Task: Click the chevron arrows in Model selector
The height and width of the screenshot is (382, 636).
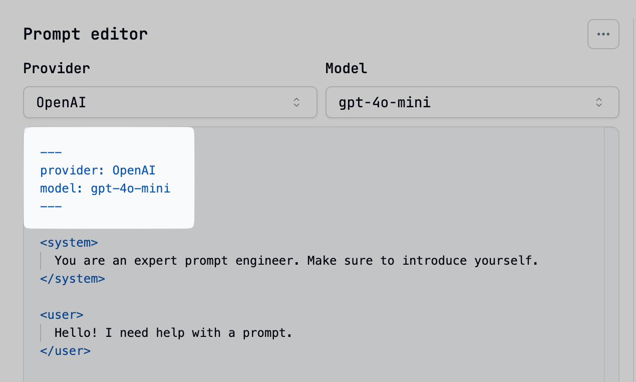Action: (x=599, y=103)
